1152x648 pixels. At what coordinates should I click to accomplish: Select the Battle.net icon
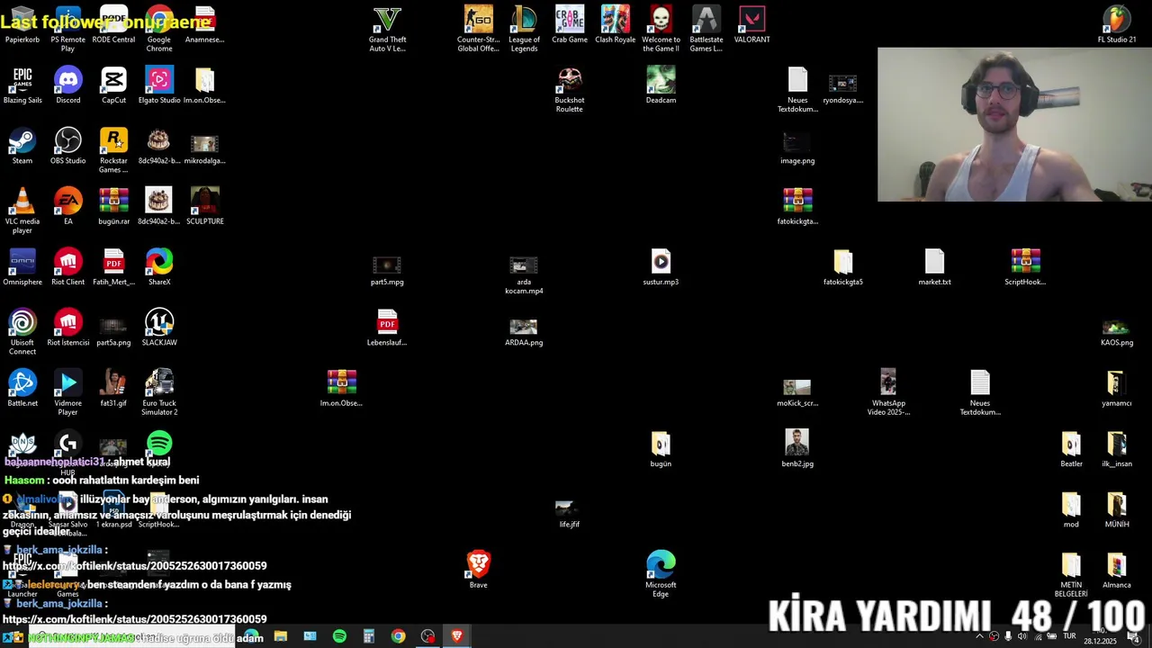(x=22, y=387)
